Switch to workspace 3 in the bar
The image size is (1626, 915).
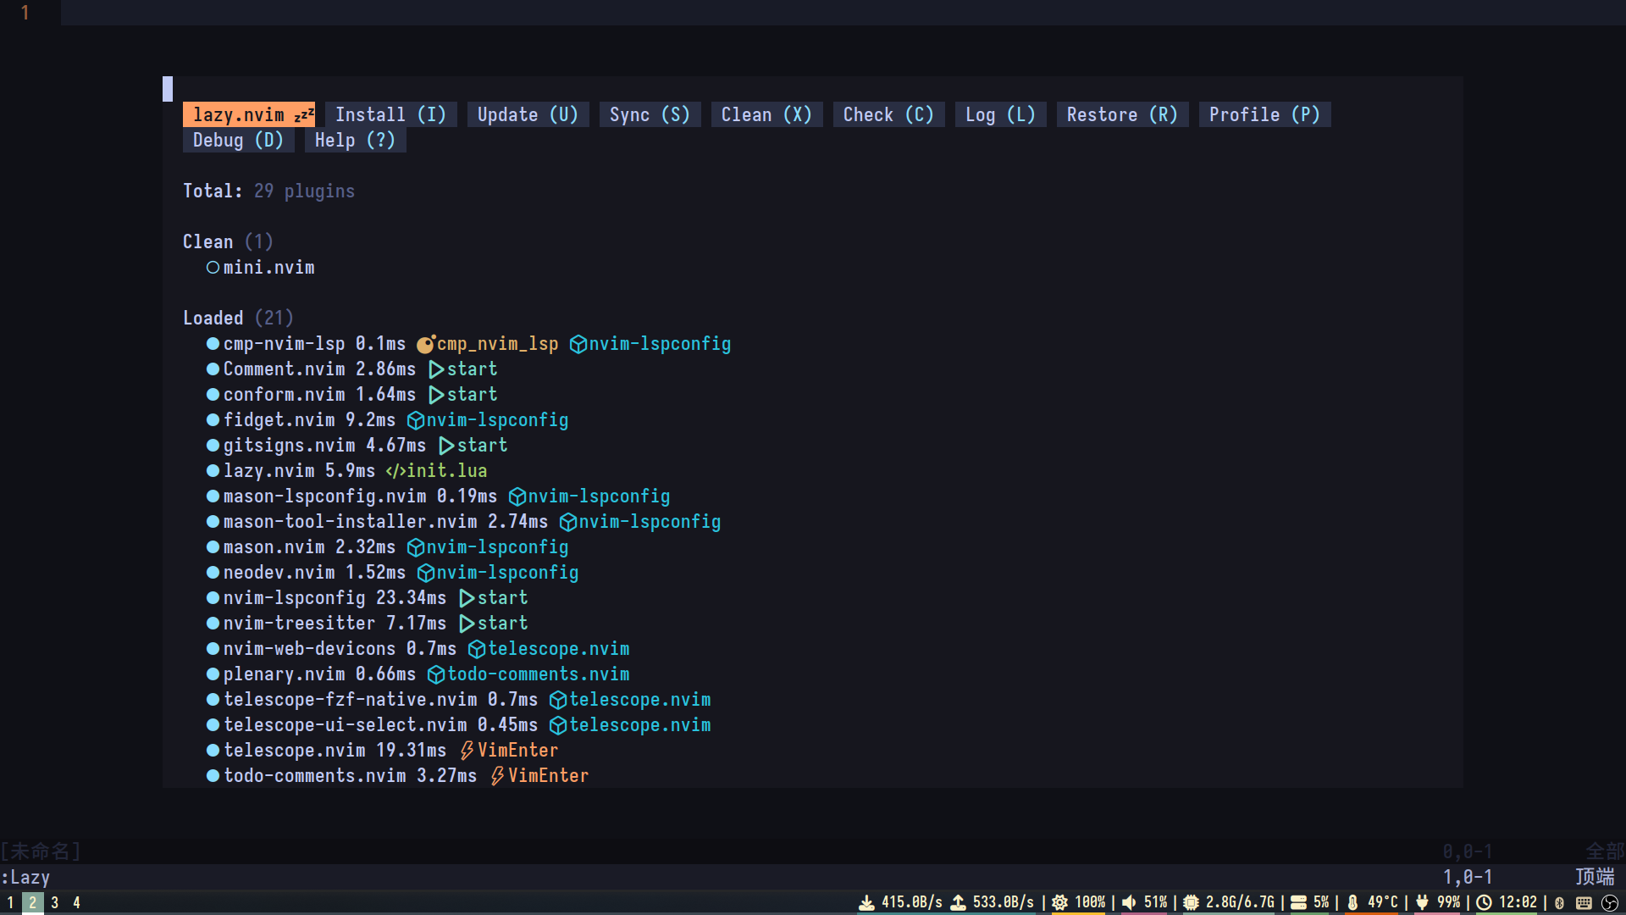click(55, 902)
